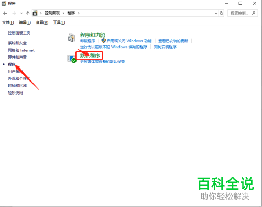Go up one level with the up arrow

click(x=28, y=13)
